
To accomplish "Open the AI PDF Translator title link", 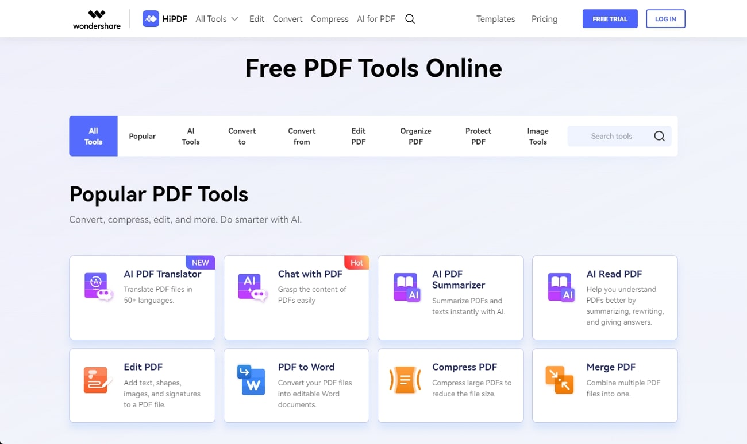I will click(163, 274).
